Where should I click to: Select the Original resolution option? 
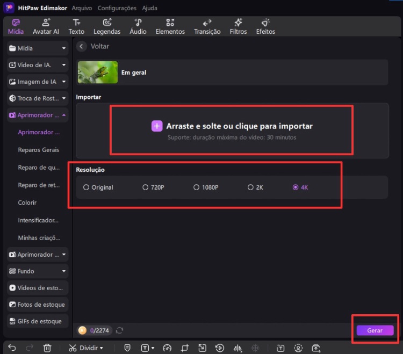[x=86, y=187]
